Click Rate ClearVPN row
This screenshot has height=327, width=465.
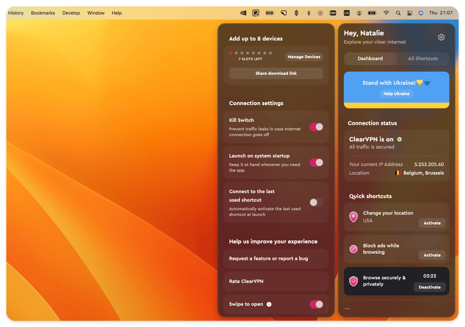pos(276,281)
